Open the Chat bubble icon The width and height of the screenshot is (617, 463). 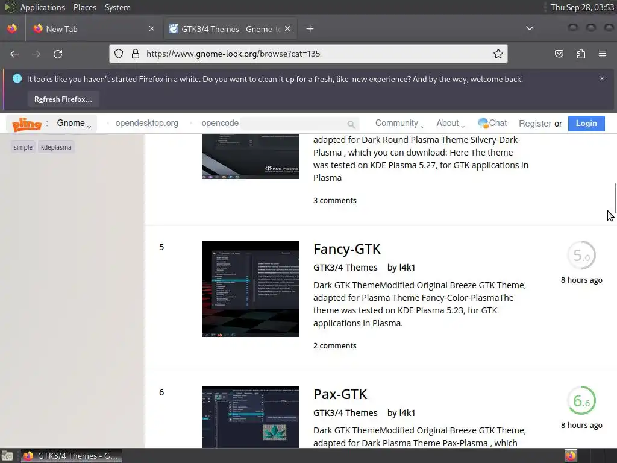pos(483,123)
